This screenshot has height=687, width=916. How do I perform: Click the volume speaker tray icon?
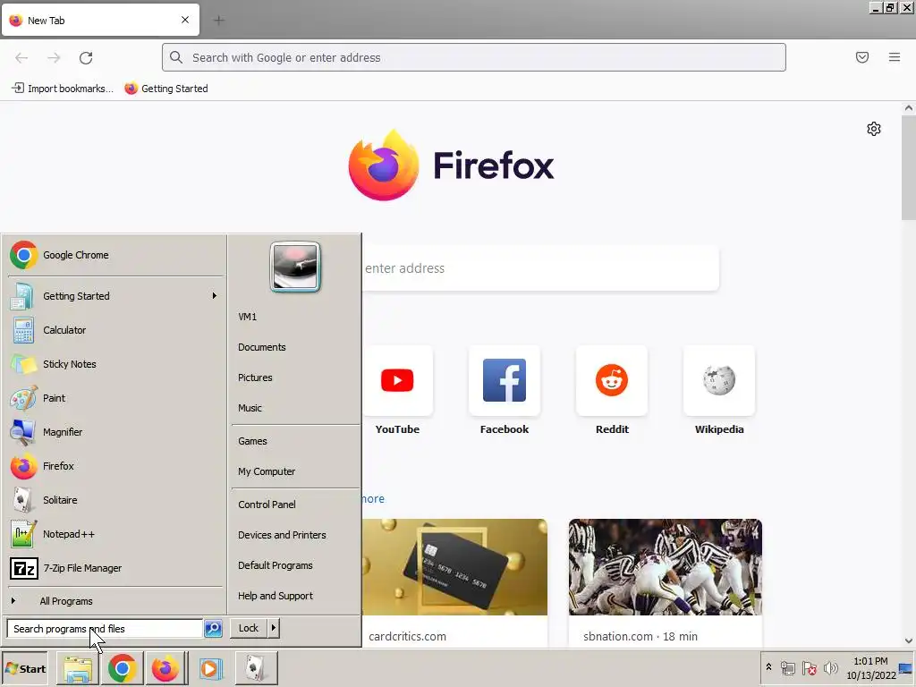(x=830, y=667)
